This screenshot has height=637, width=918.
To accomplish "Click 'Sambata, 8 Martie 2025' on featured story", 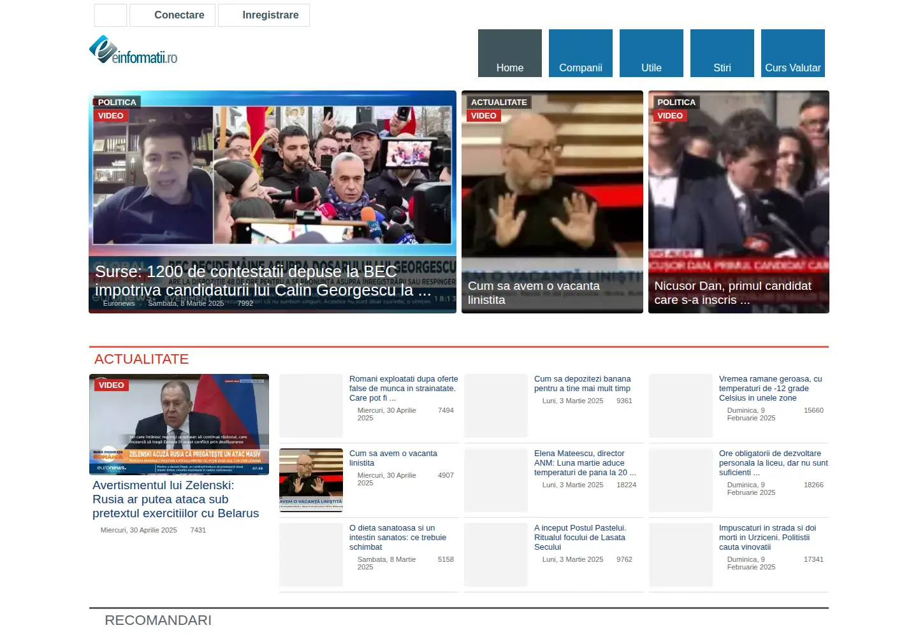I will [186, 303].
